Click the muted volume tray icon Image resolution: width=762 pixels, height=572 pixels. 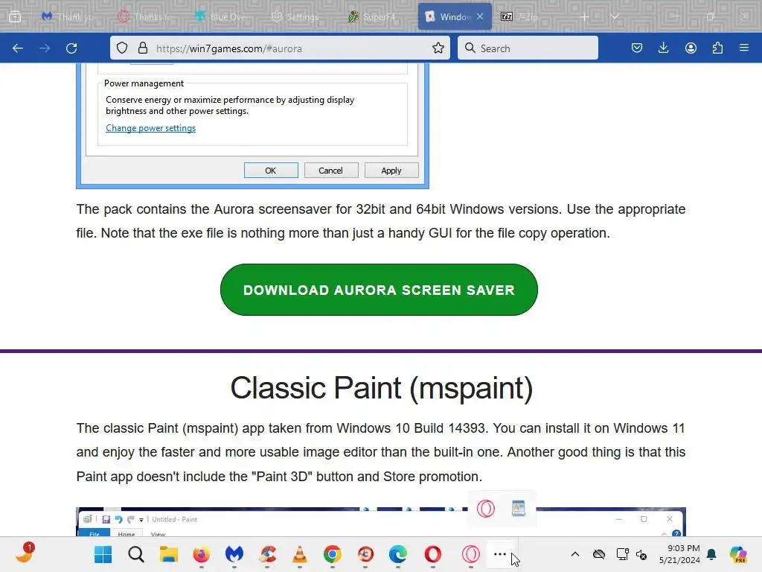pos(641,554)
